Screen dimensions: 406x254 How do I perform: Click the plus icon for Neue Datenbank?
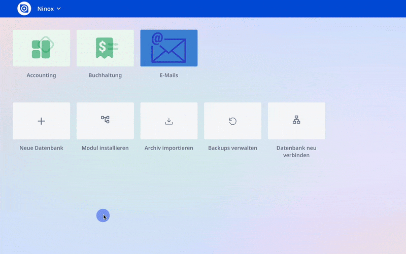[x=42, y=121]
